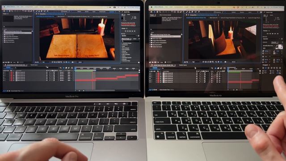Expand the Main Scenes Compositions folder on MacBook Pro
The image size is (286, 161).
pos(3,38)
